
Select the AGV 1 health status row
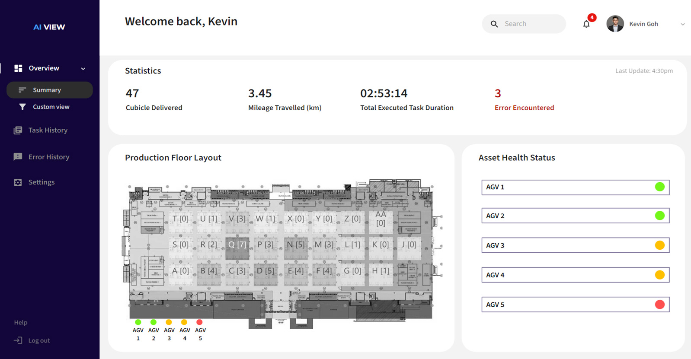coord(575,187)
